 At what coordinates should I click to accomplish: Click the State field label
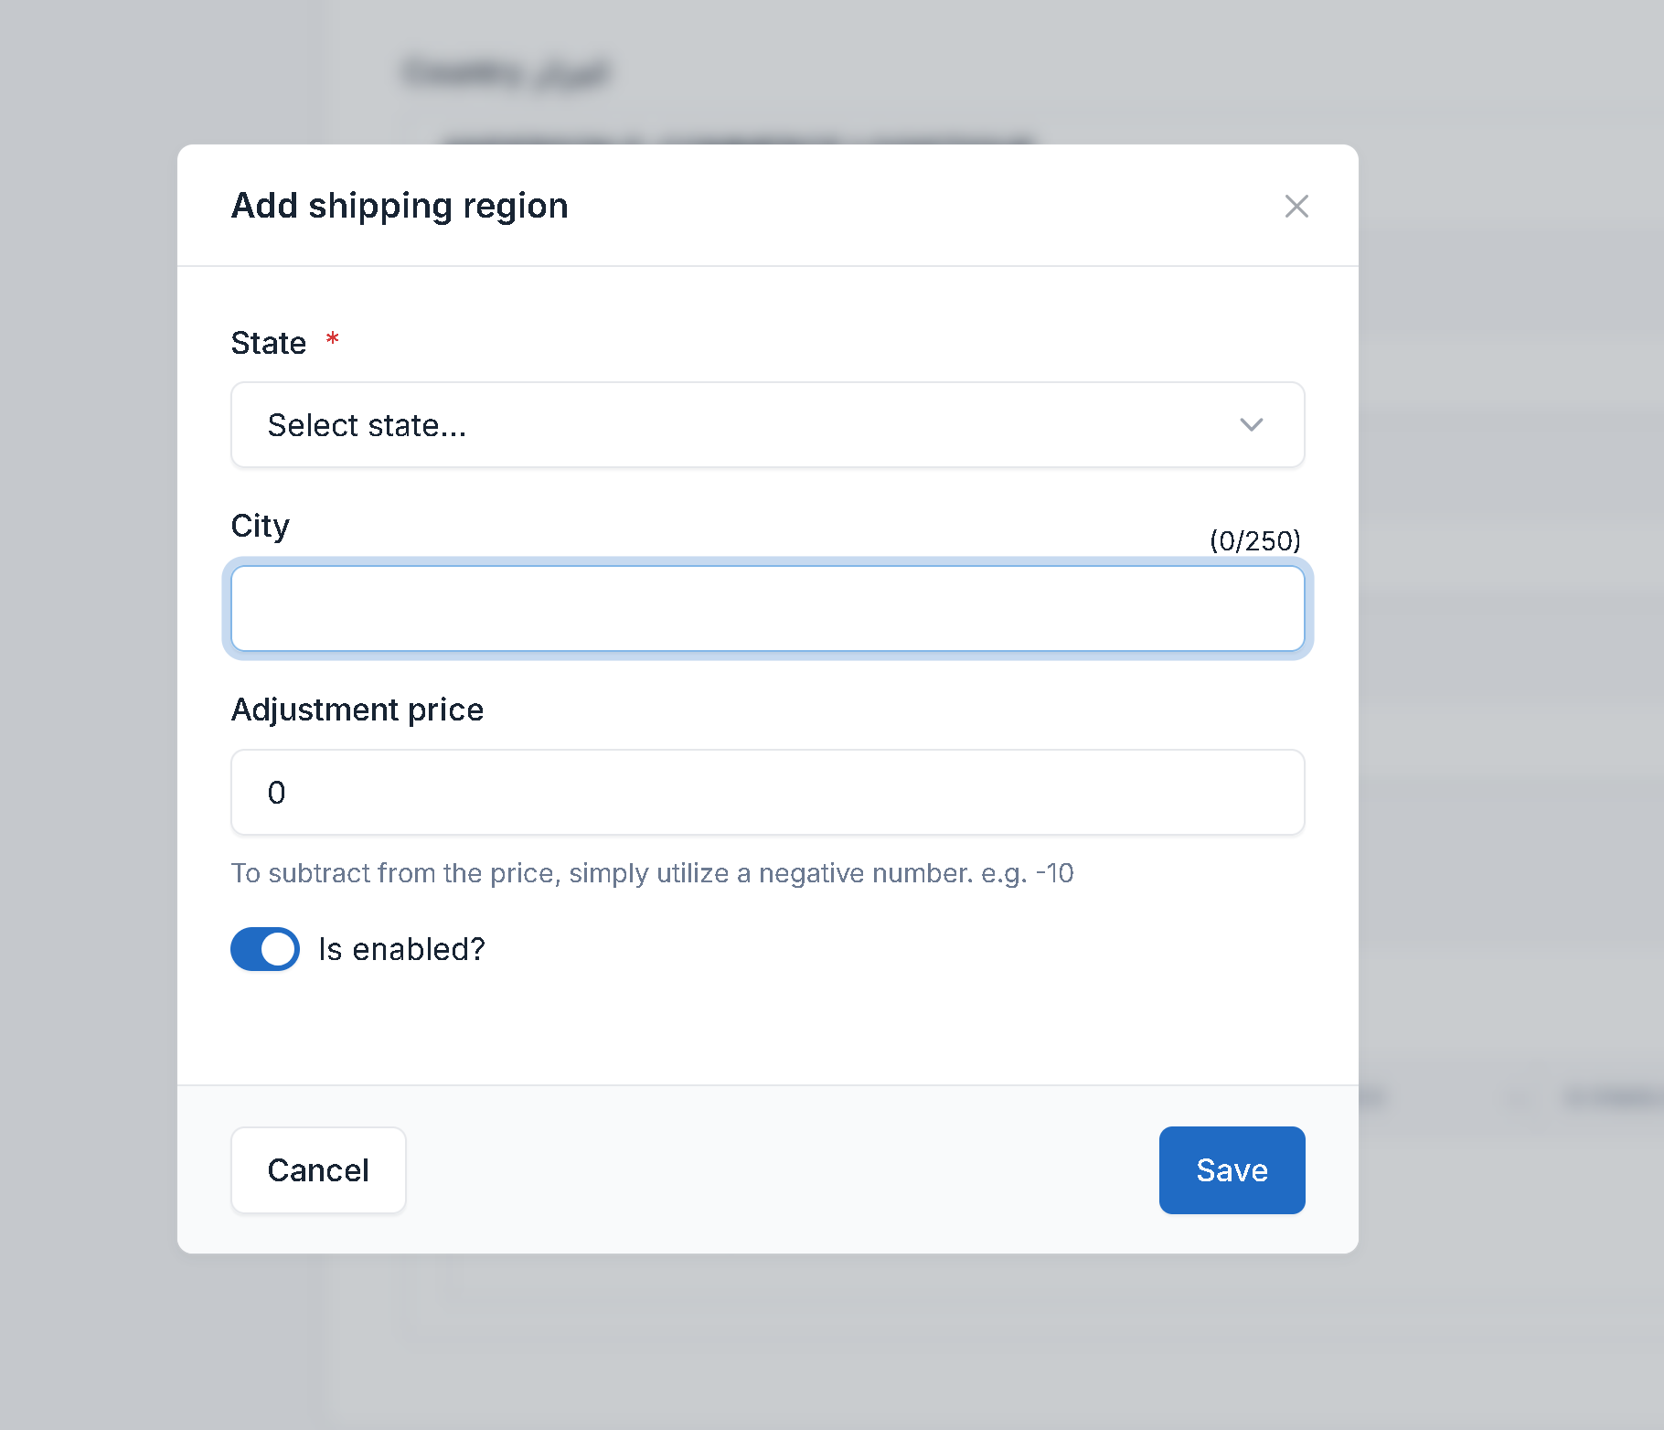268,343
